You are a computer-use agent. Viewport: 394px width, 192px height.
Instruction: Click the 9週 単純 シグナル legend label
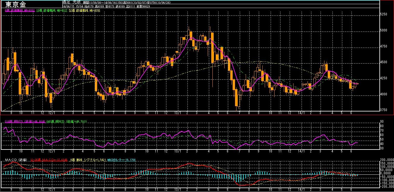tap(88, 160)
